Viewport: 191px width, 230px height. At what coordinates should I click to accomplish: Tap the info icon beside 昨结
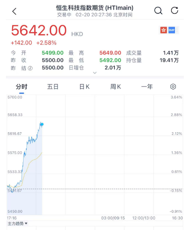(x=30, y=68)
